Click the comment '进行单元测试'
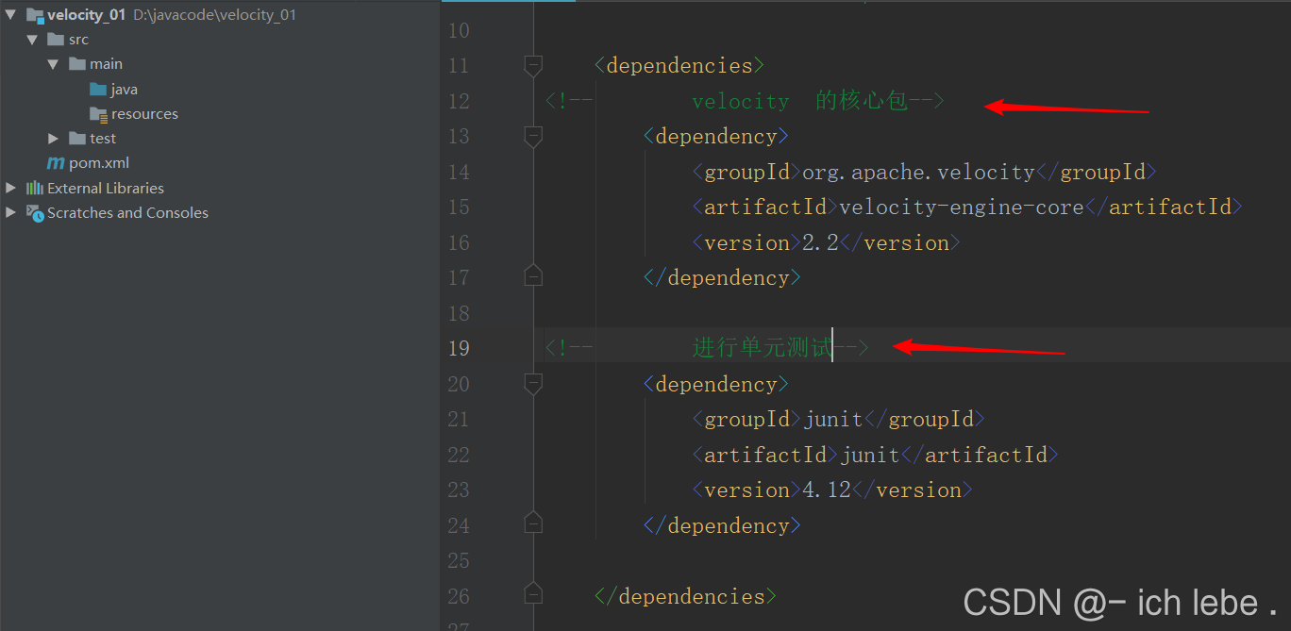Image resolution: width=1291 pixels, height=631 pixels. (763, 348)
